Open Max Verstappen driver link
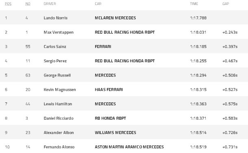This screenshot has width=248, height=153. point(59,32)
